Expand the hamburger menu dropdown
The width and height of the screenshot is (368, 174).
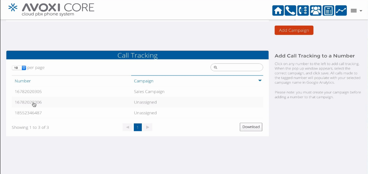(x=356, y=10)
